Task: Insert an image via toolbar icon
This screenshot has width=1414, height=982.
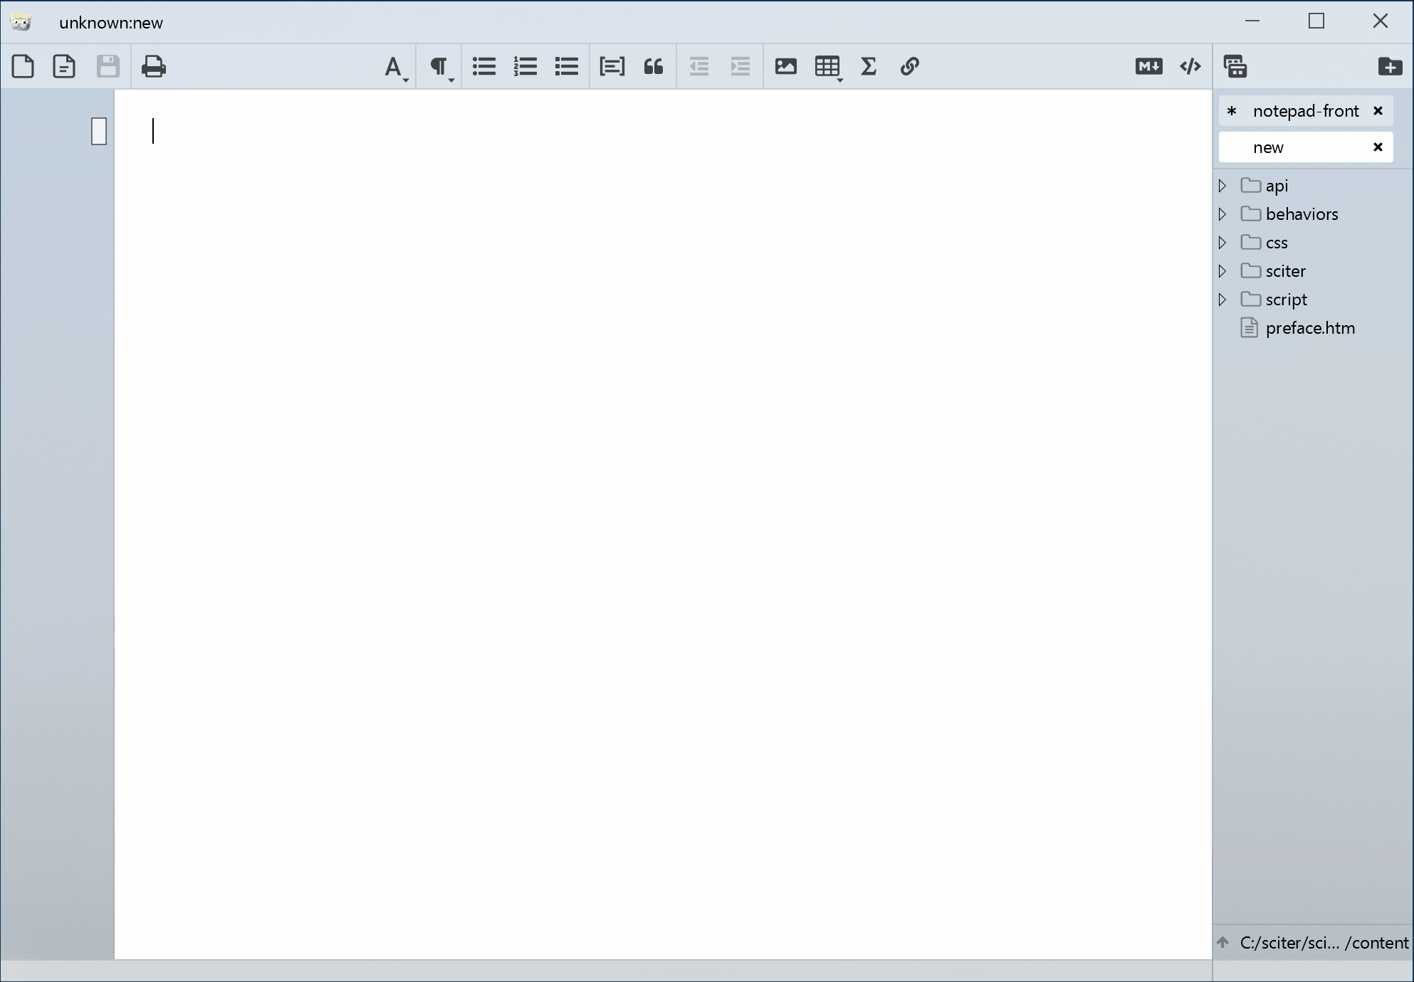Action: coord(785,66)
